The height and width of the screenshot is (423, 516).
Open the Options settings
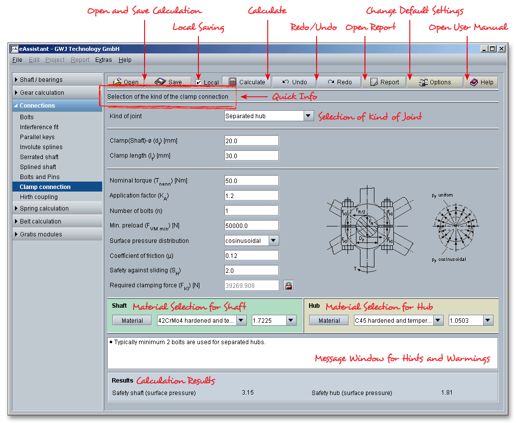435,82
